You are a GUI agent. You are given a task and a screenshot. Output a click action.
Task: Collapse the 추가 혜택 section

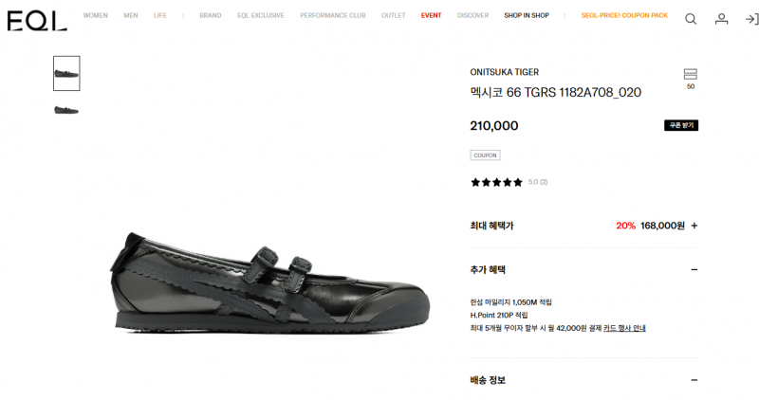(x=694, y=270)
